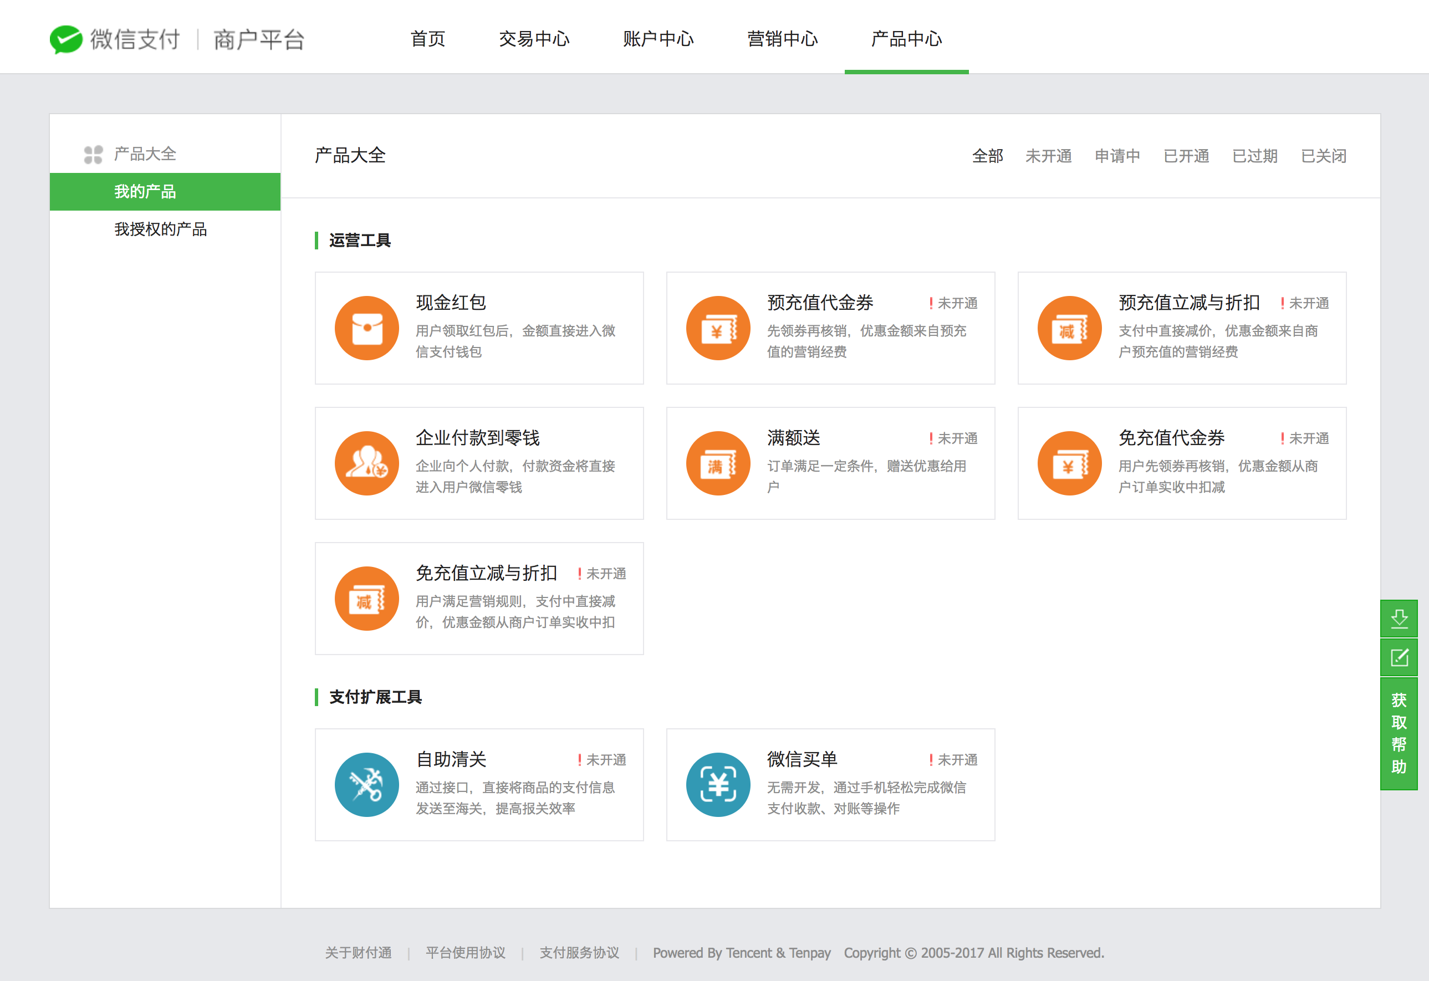Click the 商户平台 header title

(x=259, y=39)
